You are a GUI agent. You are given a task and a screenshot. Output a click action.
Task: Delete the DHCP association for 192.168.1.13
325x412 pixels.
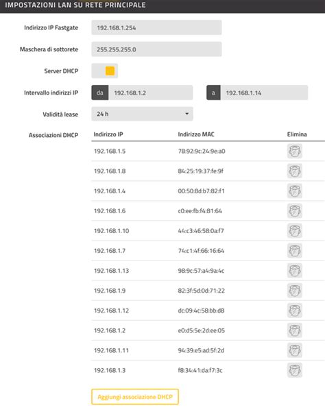pos(295,271)
